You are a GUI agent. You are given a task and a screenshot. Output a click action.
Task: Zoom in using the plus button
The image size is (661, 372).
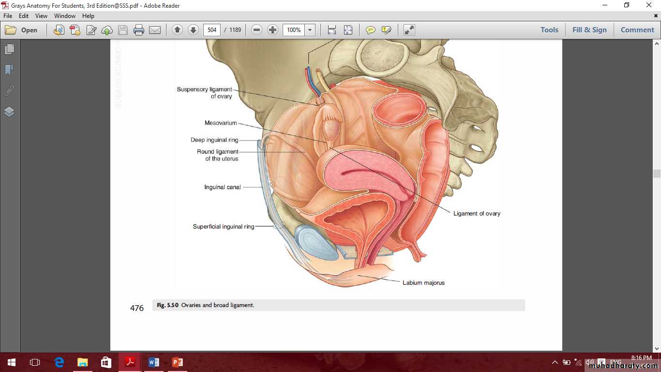click(272, 30)
